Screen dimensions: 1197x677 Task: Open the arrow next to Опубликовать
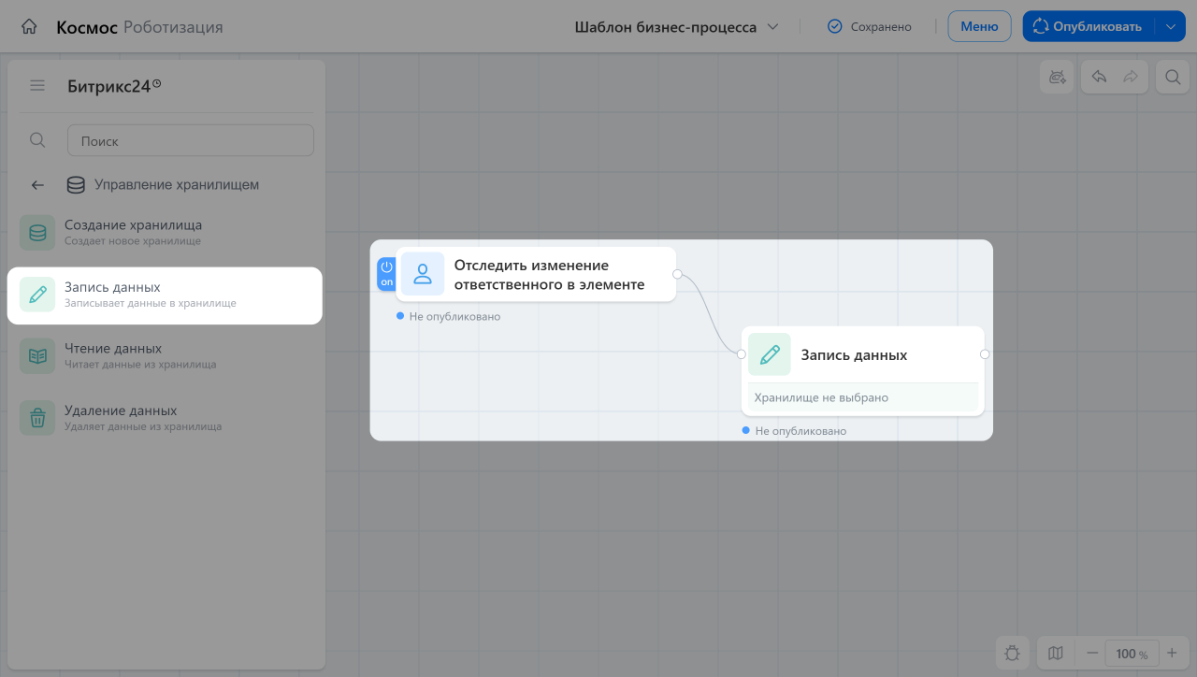[x=1170, y=26]
